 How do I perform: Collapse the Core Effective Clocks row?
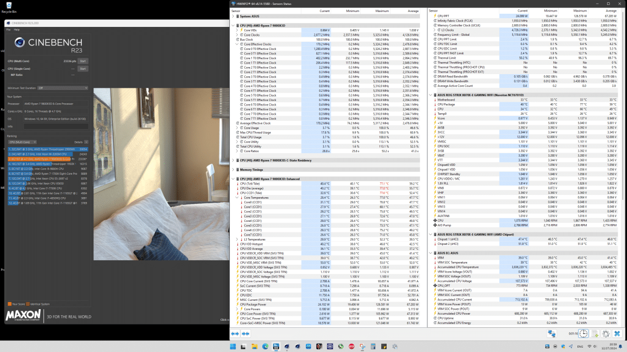pos(237,44)
